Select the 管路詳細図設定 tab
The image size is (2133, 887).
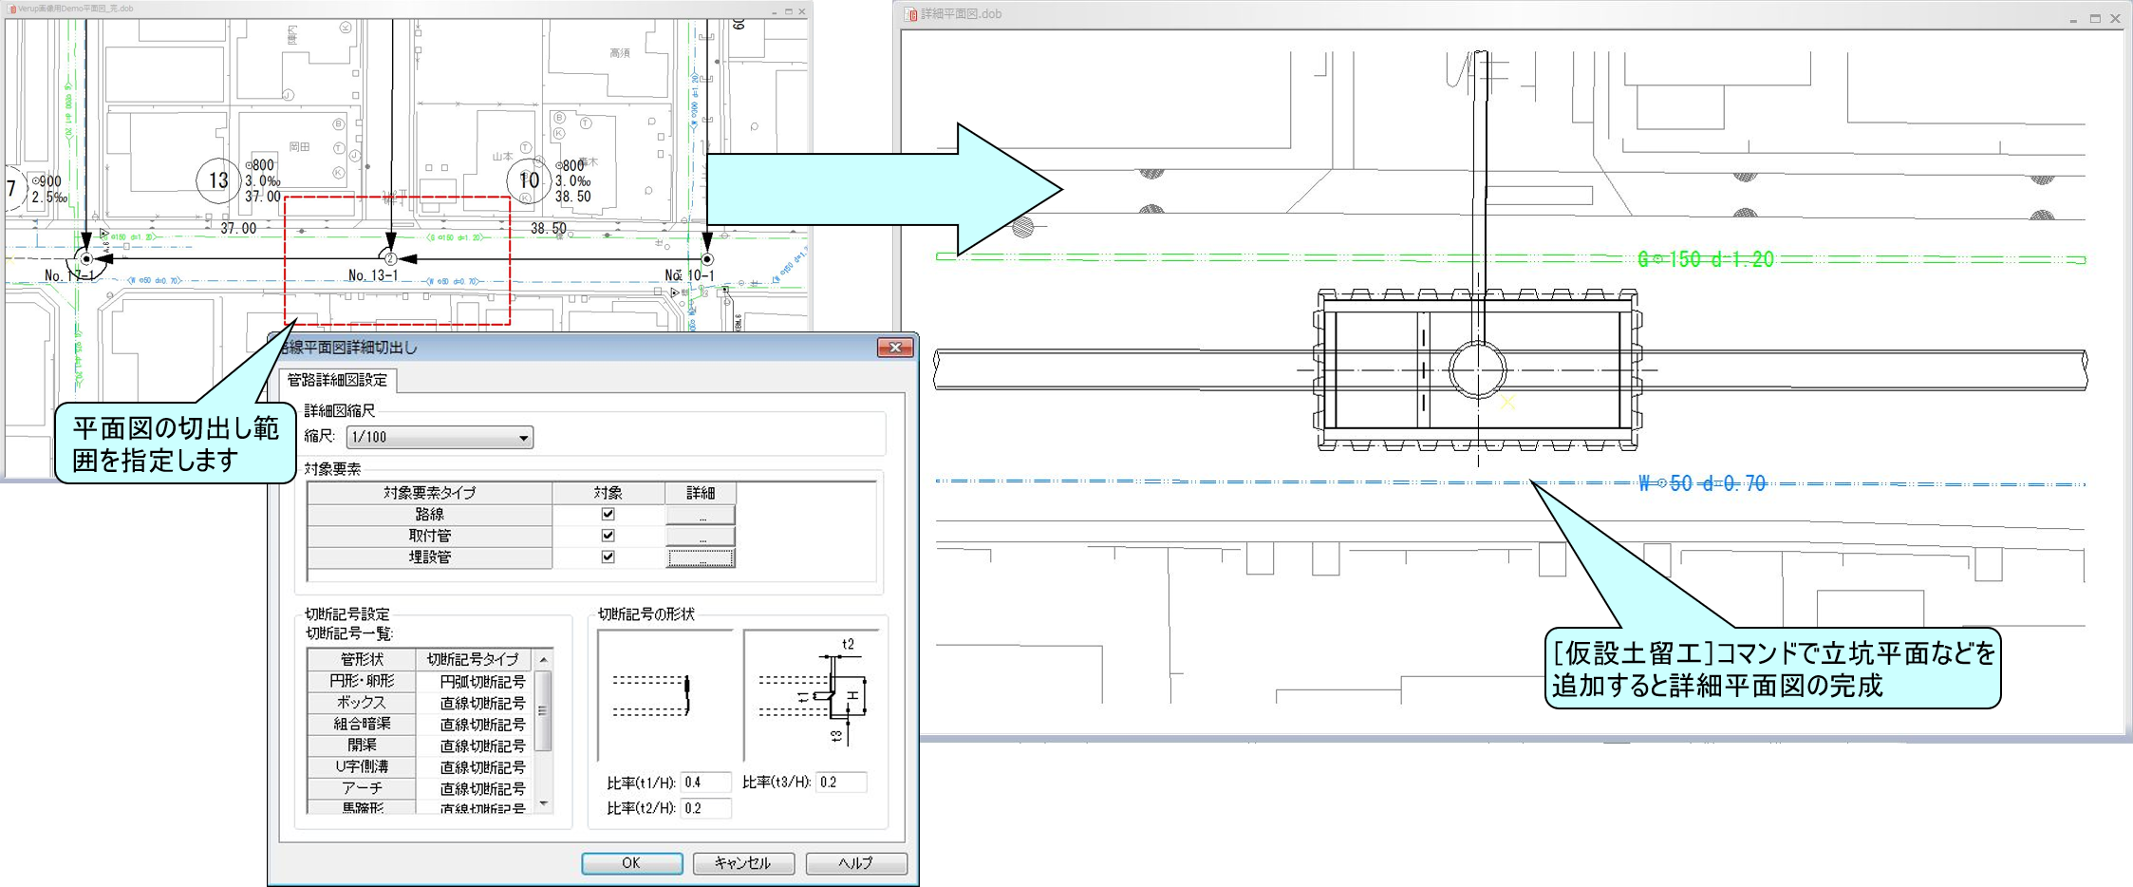point(338,380)
